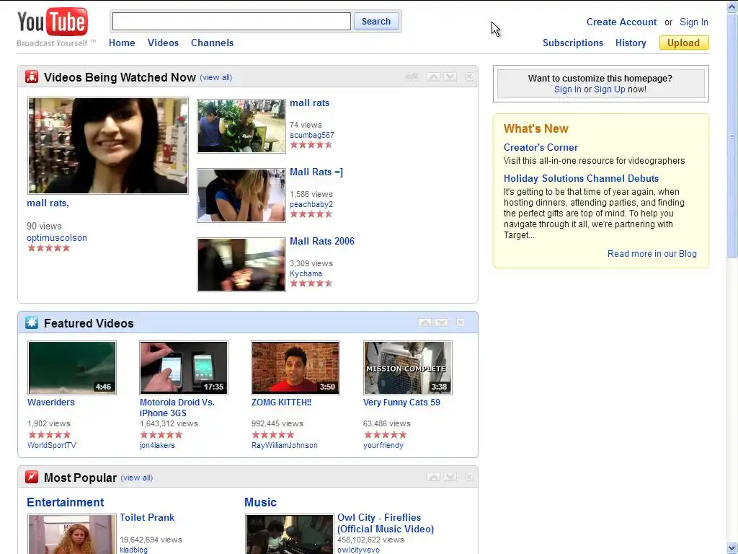The height and width of the screenshot is (554, 738).
Task: Click the YouTube logo
Action: tap(52, 22)
